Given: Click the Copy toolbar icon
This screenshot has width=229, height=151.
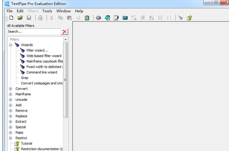Looking at the screenshot, I should (x=60, y=18).
